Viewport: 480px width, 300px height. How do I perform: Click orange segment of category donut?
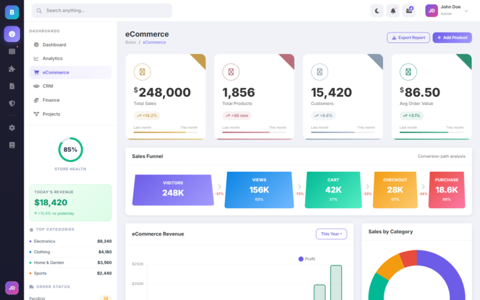[x=391, y=266]
